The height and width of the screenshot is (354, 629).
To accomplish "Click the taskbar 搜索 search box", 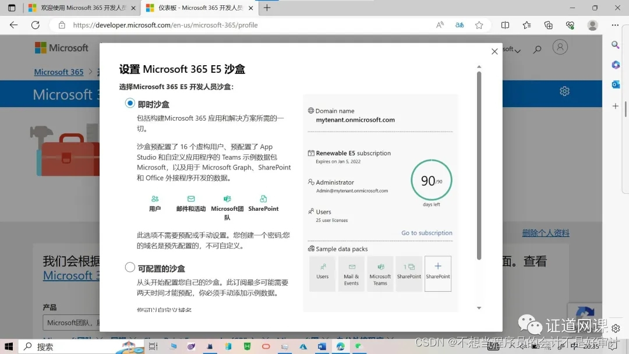I will click(80, 346).
